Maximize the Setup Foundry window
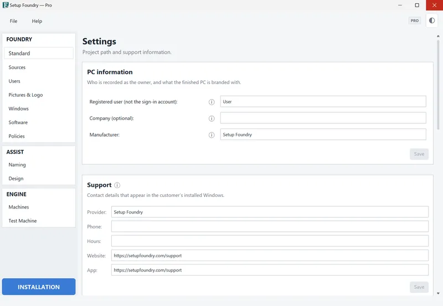The width and height of the screenshot is (443, 306). click(x=417, y=5)
